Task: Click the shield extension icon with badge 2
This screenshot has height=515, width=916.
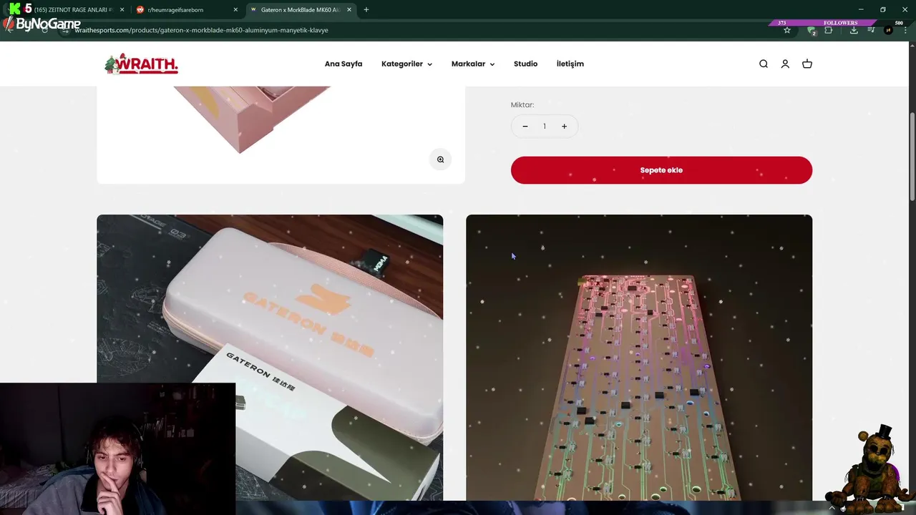Action: [812, 30]
